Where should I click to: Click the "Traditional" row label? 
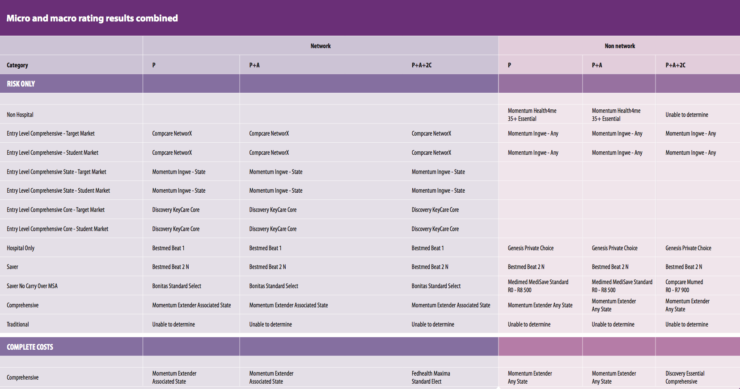click(x=18, y=324)
